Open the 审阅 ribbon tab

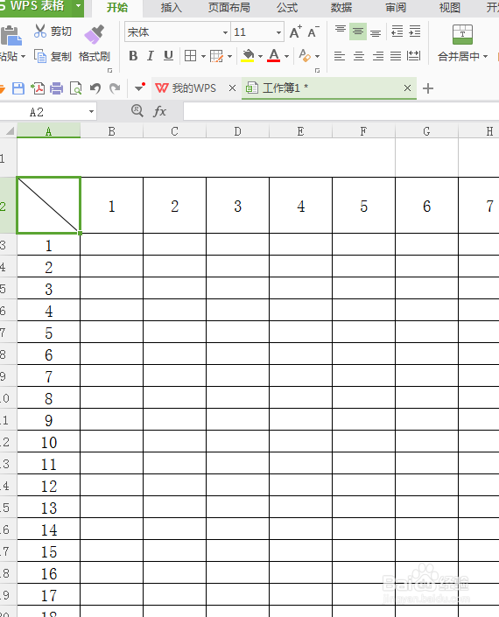coord(396,8)
